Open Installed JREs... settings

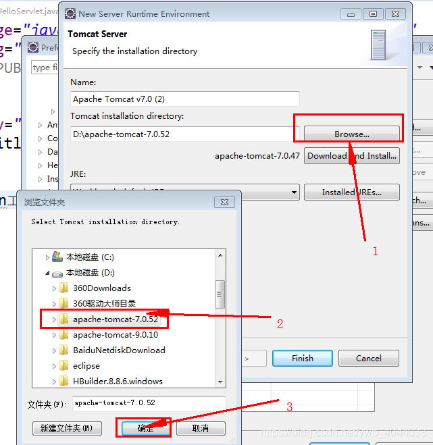352,192
